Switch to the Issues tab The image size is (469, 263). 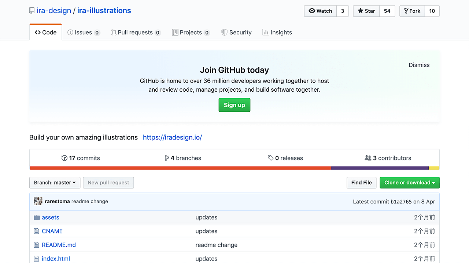click(x=83, y=33)
